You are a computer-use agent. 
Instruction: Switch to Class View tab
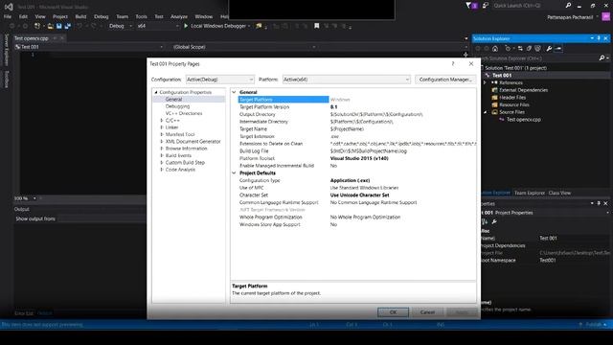[x=559, y=193]
